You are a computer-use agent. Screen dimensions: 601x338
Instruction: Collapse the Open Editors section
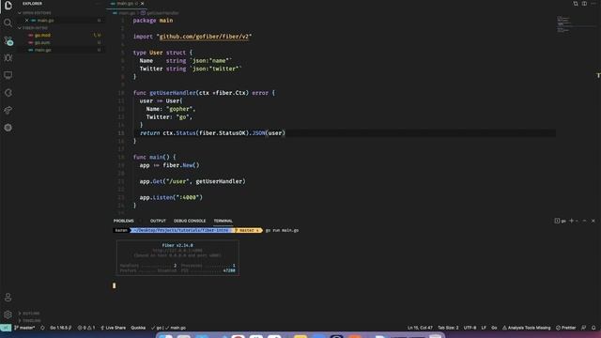click(x=35, y=13)
